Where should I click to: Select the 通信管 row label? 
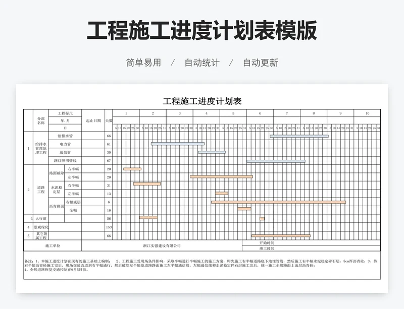point(65,152)
